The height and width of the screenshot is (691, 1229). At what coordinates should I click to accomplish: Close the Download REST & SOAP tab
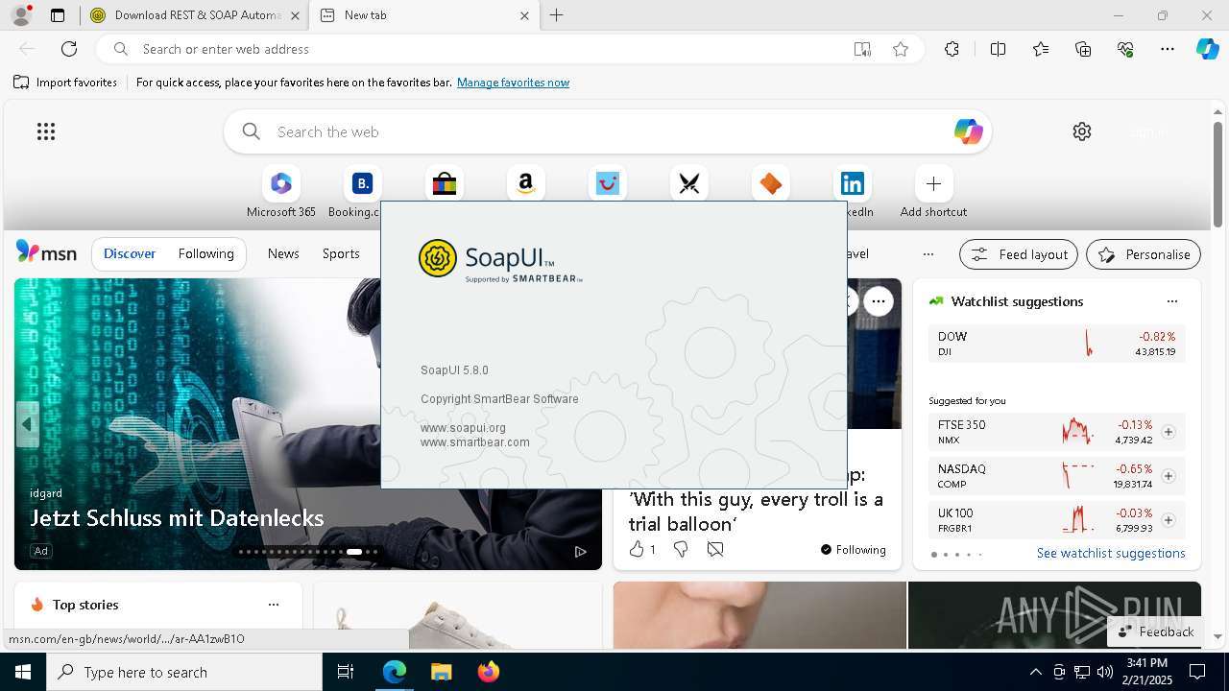(295, 15)
